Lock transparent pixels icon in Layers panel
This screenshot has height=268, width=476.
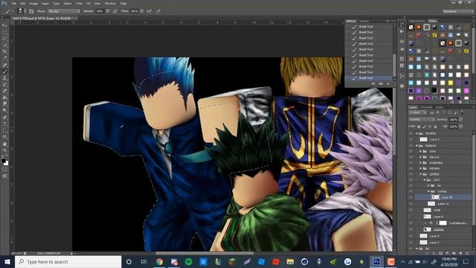pos(419,127)
